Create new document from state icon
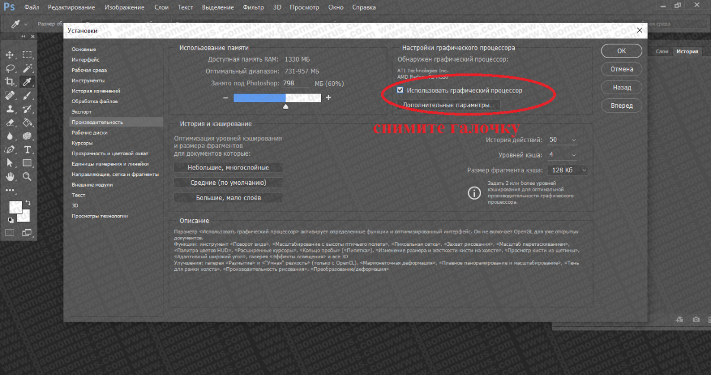 [x=680, y=319]
